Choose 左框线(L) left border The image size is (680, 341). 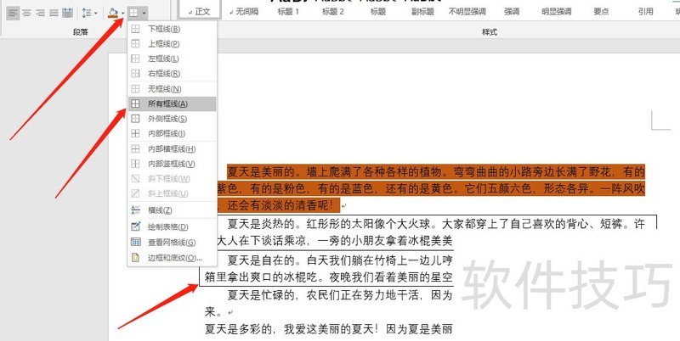point(173,59)
